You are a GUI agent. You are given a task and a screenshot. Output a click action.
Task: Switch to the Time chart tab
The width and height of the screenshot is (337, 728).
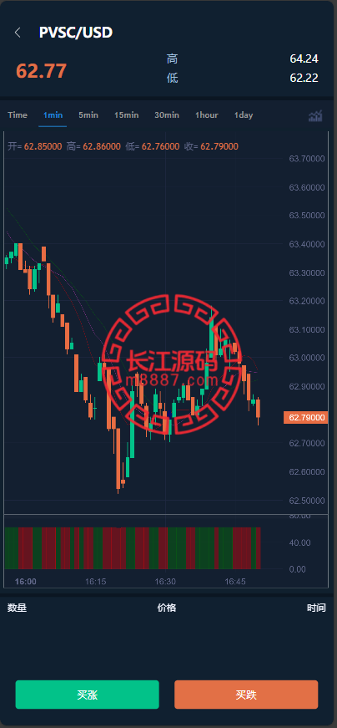[18, 115]
